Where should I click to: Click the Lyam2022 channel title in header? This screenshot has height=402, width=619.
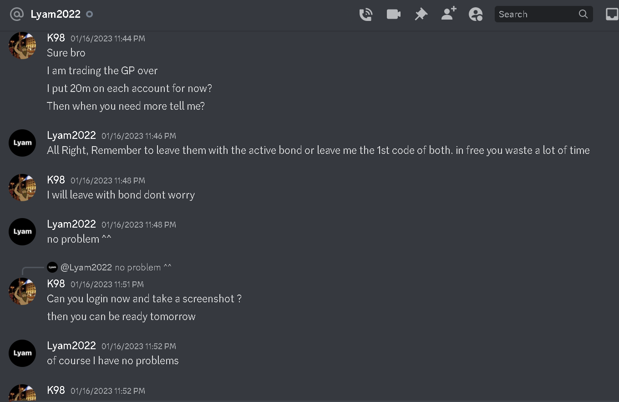56,14
